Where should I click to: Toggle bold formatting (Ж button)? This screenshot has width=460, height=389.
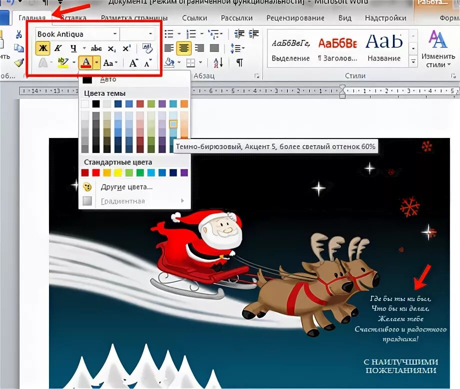tap(43, 48)
